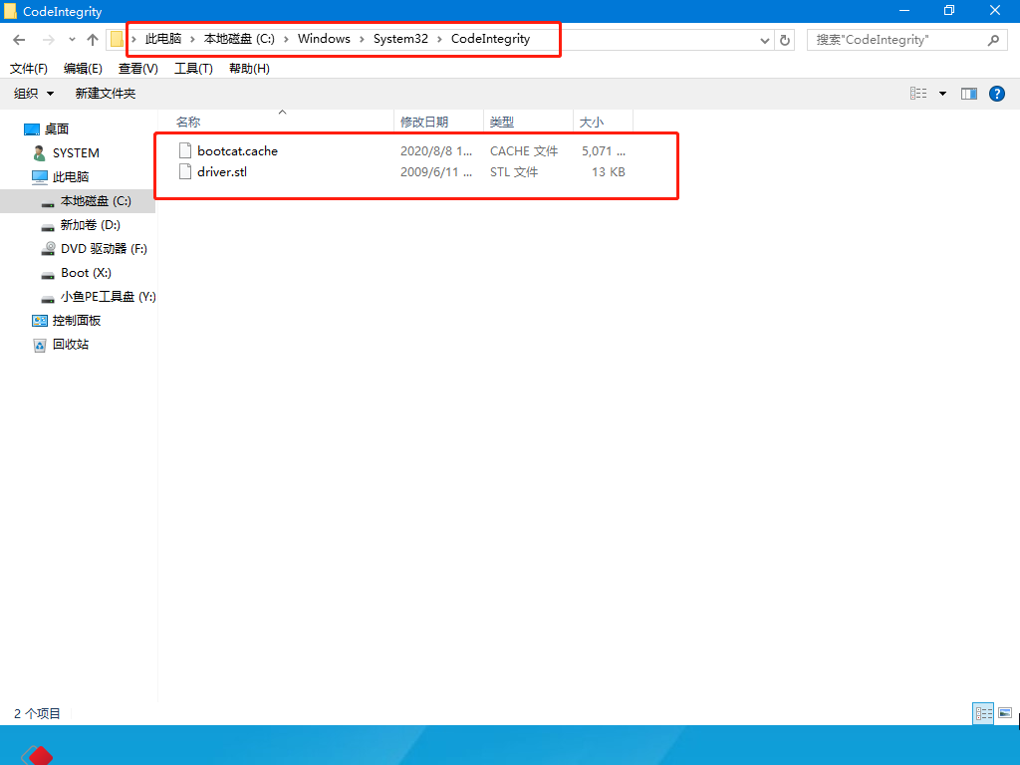
Task: Expand the chevron after Windows in breadcrumb
Action: coord(362,40)
